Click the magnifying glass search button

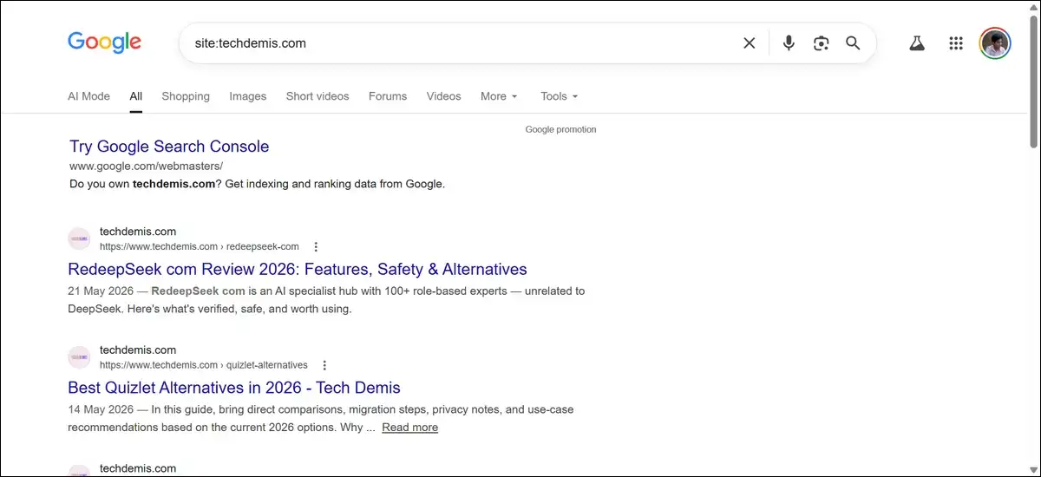coord(853,43)
